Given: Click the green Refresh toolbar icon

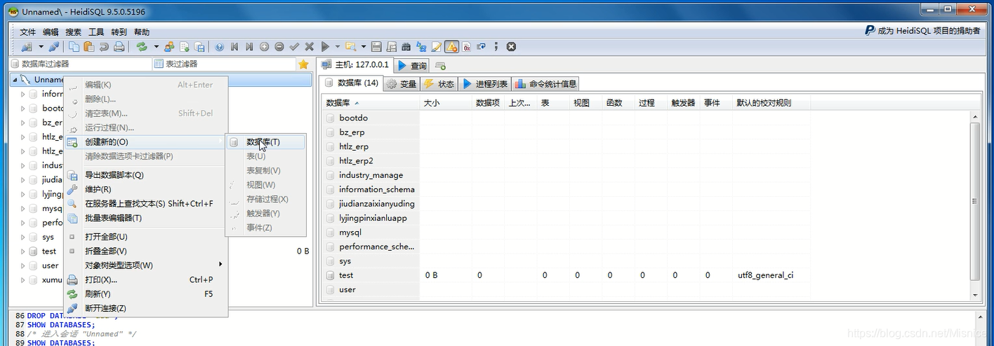Looking at the screenshot, I should tap(142, 47).
